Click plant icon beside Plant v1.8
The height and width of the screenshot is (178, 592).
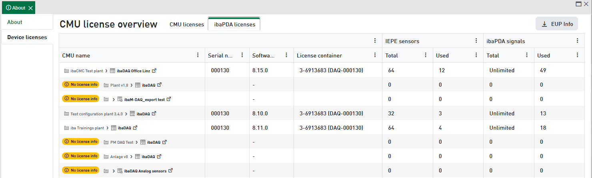click(x=106, y=85)
